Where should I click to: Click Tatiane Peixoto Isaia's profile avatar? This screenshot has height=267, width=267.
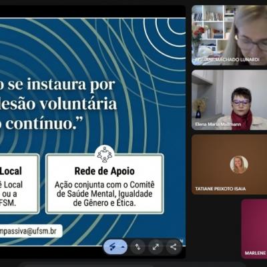(239, 165)
